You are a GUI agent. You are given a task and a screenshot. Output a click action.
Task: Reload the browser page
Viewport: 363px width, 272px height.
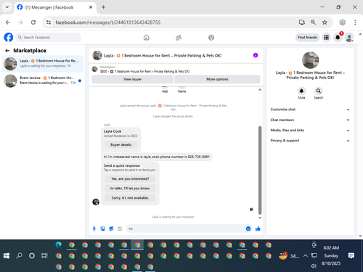click(x=33, y=22)
